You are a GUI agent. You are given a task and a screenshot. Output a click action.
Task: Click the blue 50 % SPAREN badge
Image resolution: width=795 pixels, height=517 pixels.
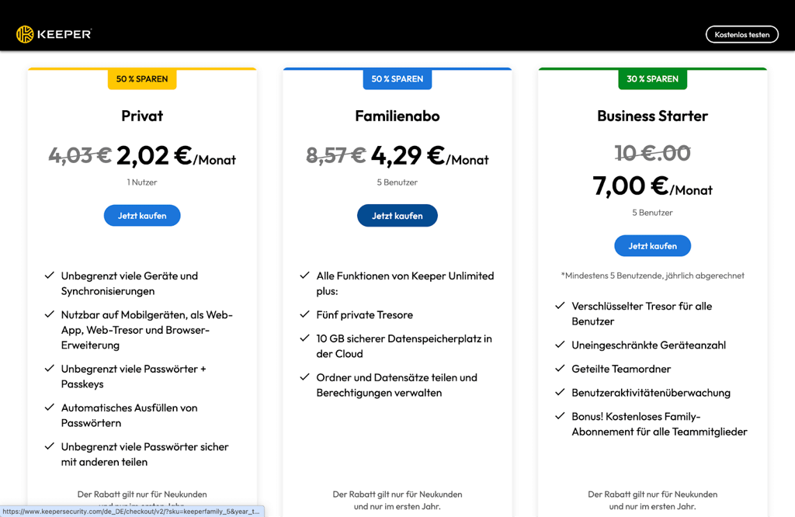397,79
